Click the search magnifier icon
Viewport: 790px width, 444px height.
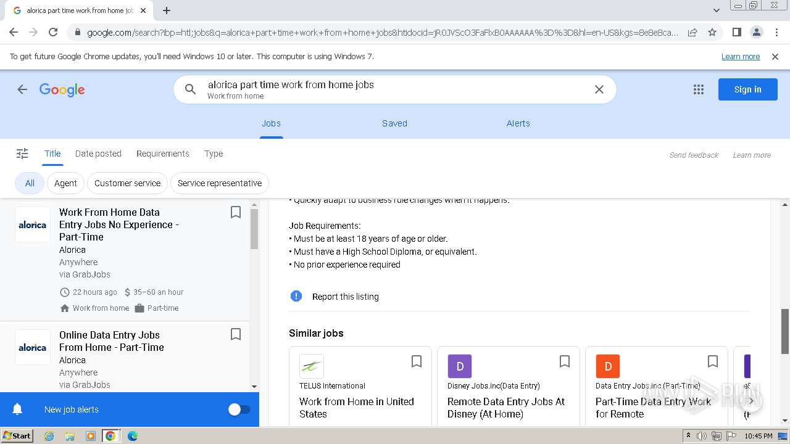click(191, 89)
